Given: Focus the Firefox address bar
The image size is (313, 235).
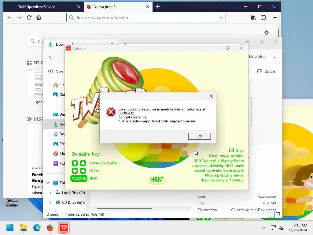Looking at the screenshot, I should (146, 17).
